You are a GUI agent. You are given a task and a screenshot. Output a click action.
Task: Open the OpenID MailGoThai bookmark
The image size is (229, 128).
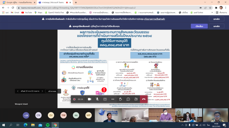(54, 13)
